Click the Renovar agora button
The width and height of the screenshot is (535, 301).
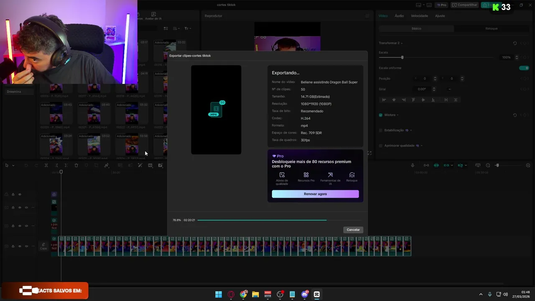[315, 194]
